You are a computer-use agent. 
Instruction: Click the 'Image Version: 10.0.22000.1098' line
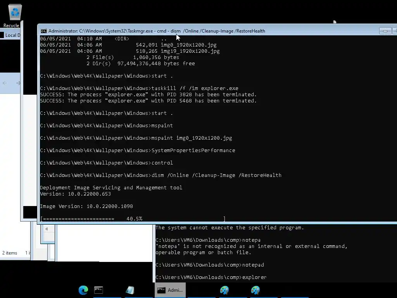86,206
